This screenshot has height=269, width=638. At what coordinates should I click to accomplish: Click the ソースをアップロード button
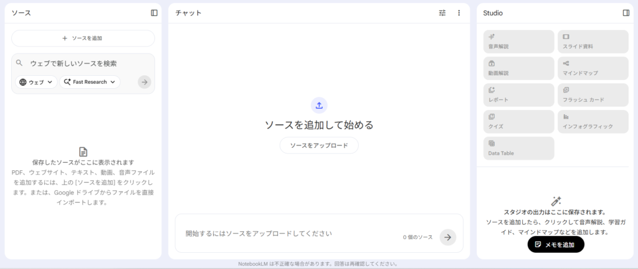coord(319,145)
